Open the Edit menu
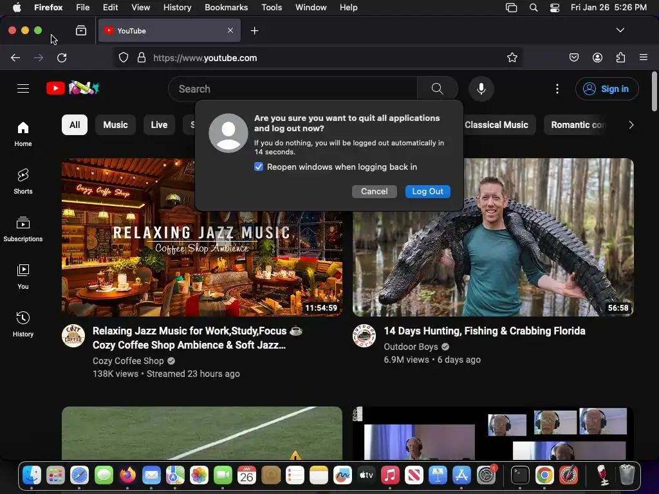659x494 pixels. [110, 7]
